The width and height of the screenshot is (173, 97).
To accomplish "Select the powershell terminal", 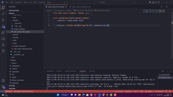I will point(165,75).
